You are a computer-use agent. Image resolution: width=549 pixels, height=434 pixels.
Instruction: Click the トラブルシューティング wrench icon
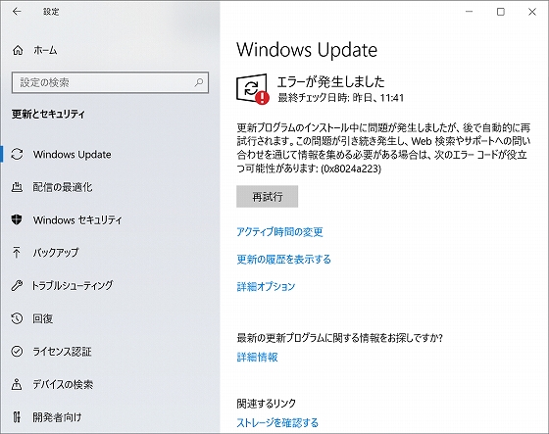(x=17, y=285)
